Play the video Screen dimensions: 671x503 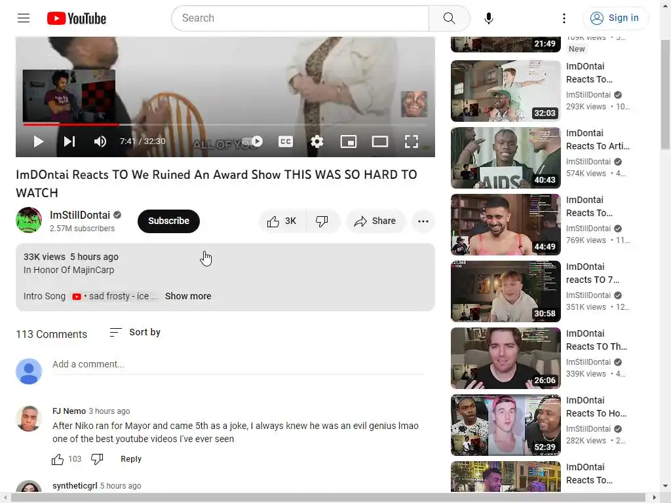(x=39, y=141)
